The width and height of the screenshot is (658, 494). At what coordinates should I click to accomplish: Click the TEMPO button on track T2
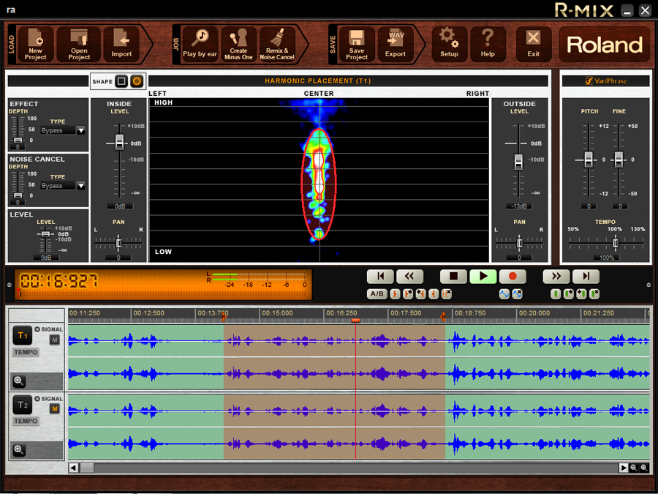(x=26, y=421)
